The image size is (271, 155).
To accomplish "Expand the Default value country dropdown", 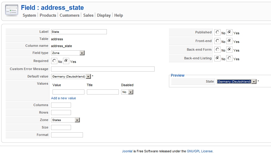I will point(88,77).
